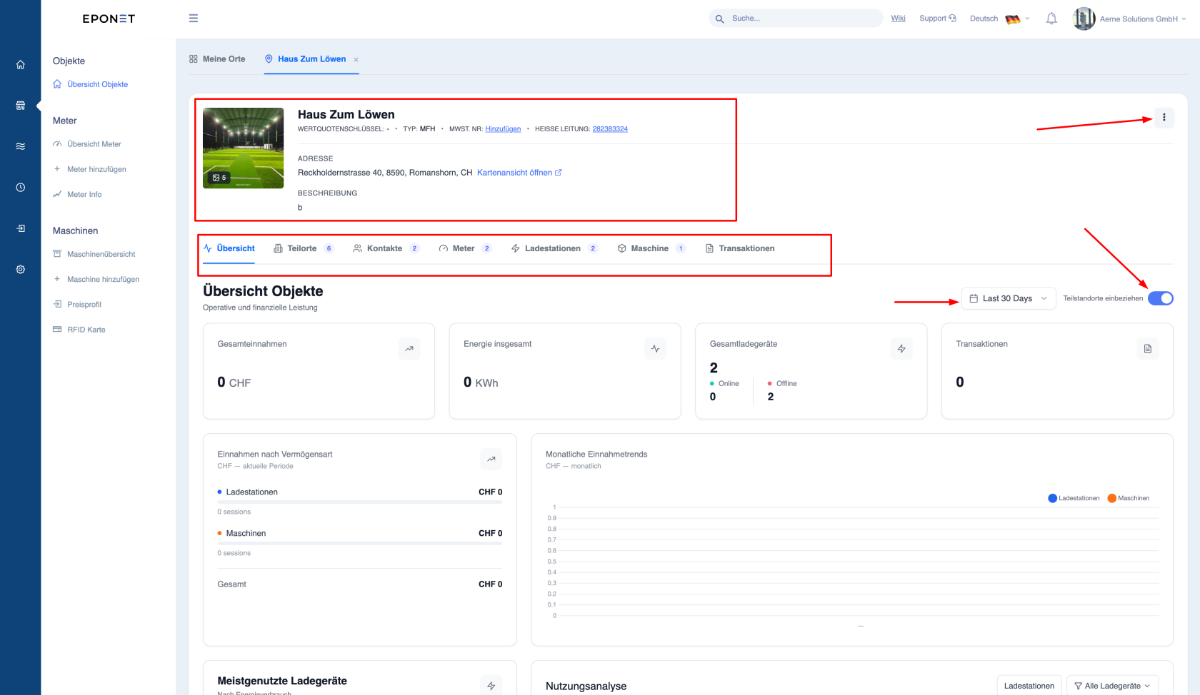Click trend icon in Einnahmen nach Vermögensart card
Image resolution: width=1200 pixels, height=695 pixels.
point(491,459)
